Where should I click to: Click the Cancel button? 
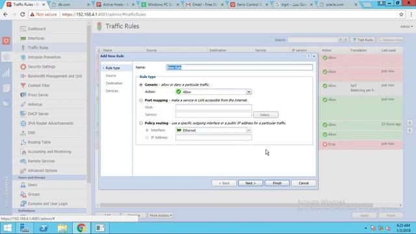pyautogui.click(x=304, y=183)
